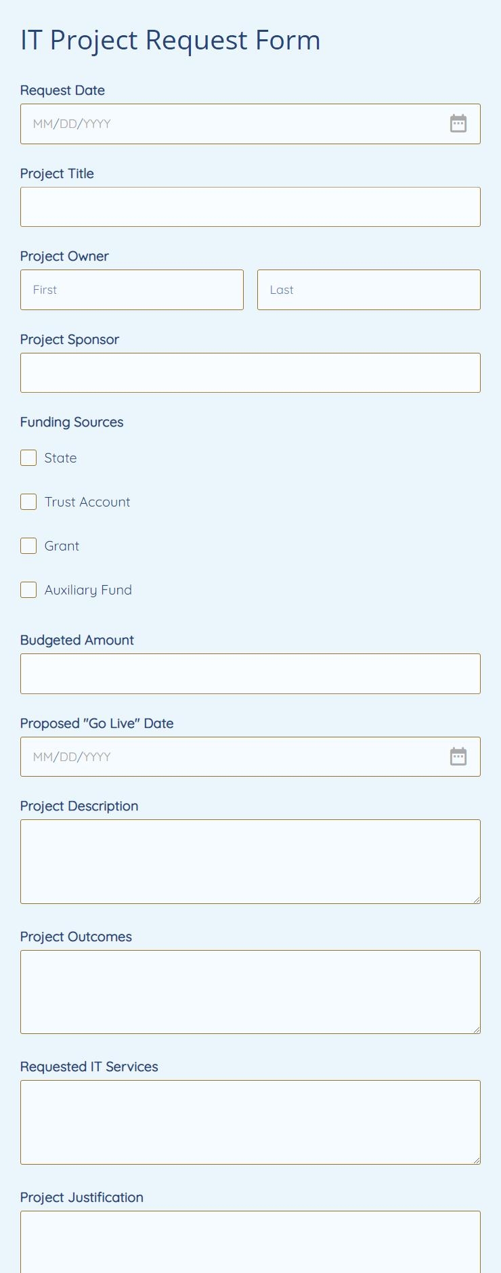Click the Project Sponsor input box

pos(250,372)
